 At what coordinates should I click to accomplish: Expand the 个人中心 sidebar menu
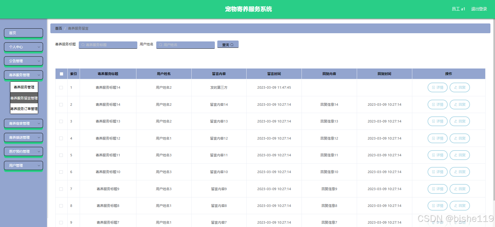[23, 47]
